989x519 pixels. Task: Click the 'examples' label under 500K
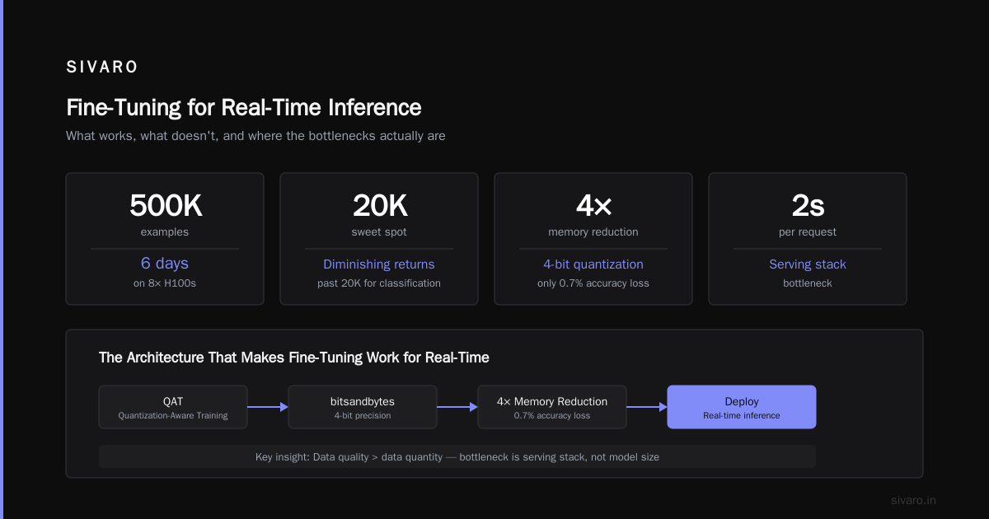coord(165,232)
